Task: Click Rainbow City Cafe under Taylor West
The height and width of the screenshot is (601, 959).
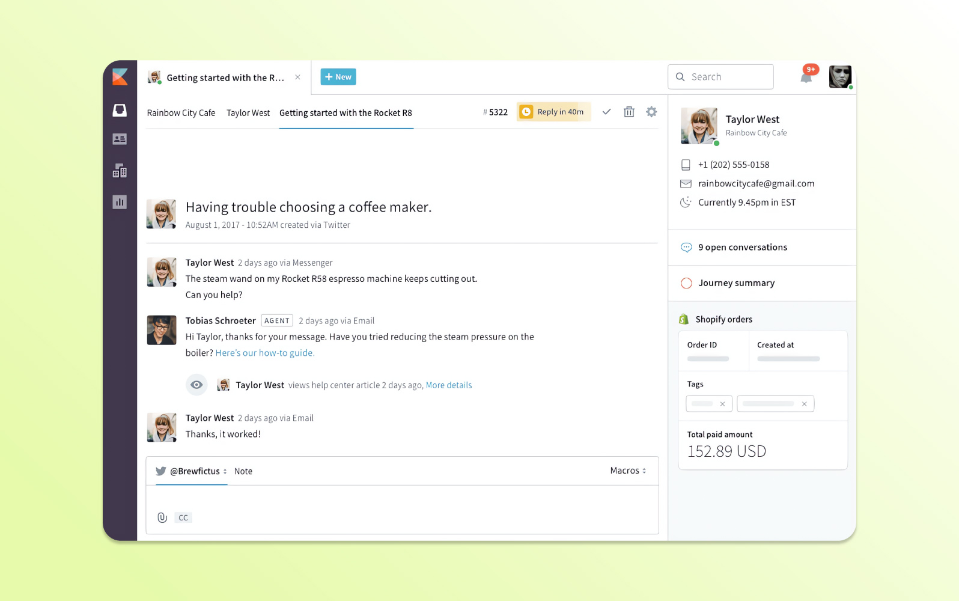Action: [x=756, y=133]
